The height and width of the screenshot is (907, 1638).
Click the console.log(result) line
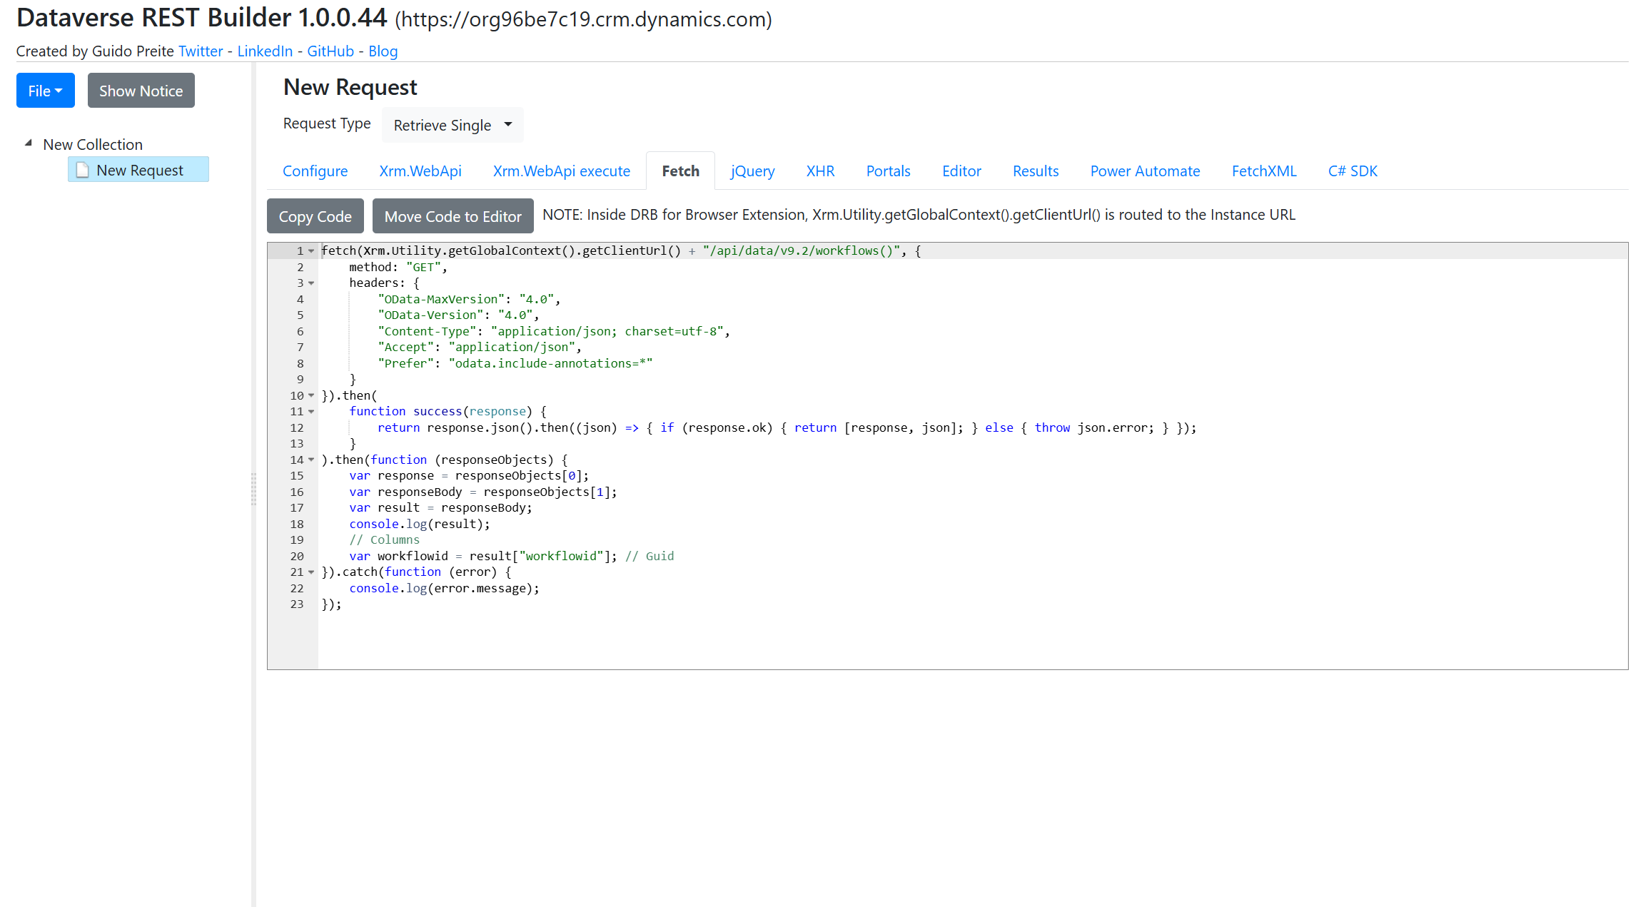pyautogui.click(x=420, y=524)
